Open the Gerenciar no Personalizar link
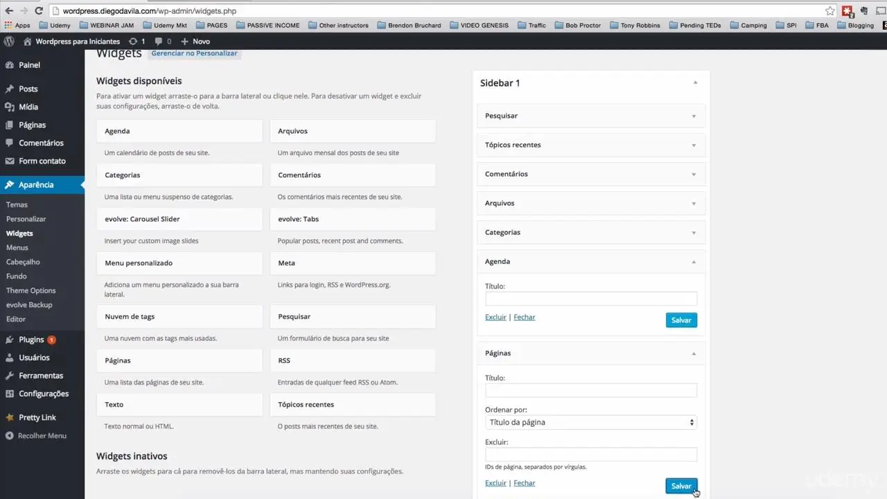Image resolution: width=887 pixels, height=499 pixels. tap(194, 53)
